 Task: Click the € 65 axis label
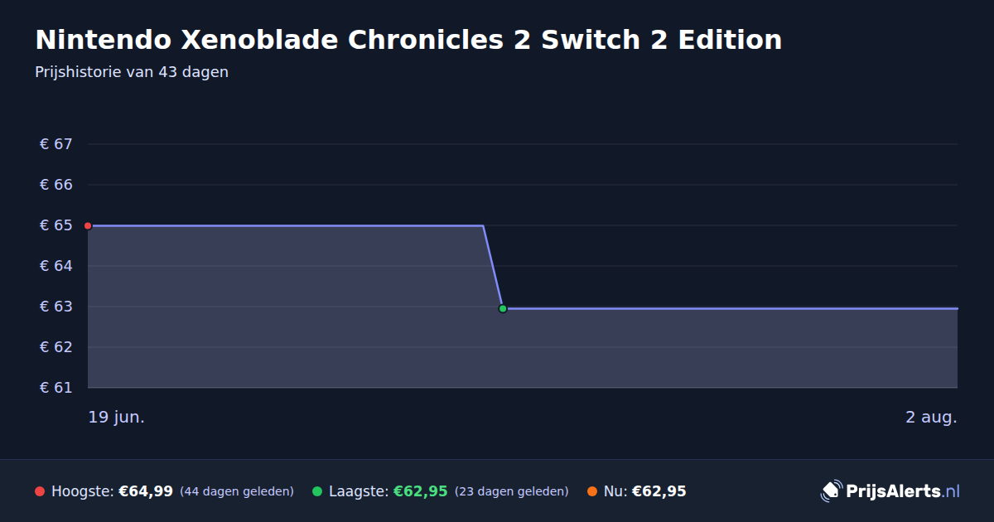(56, 225)
